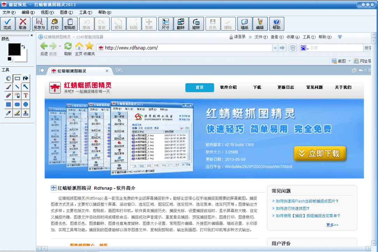Open the 工具 (Tools) menu in the capture preview window
378x252 pixels.
(x=86, y=12)
